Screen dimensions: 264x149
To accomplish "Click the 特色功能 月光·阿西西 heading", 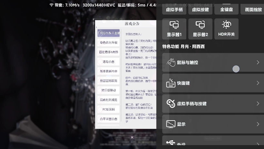I will [183, 47].
